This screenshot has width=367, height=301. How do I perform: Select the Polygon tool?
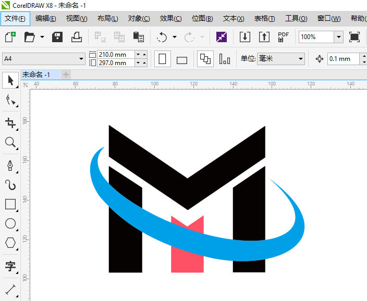coord(10,243)
